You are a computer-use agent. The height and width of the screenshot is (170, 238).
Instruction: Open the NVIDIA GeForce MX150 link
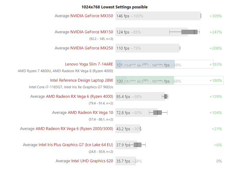92,32
